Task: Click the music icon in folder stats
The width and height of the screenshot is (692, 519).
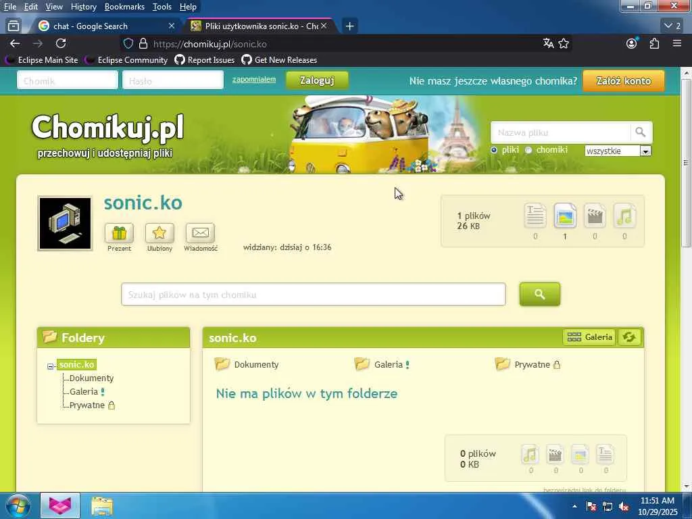Action: point(530,455)
